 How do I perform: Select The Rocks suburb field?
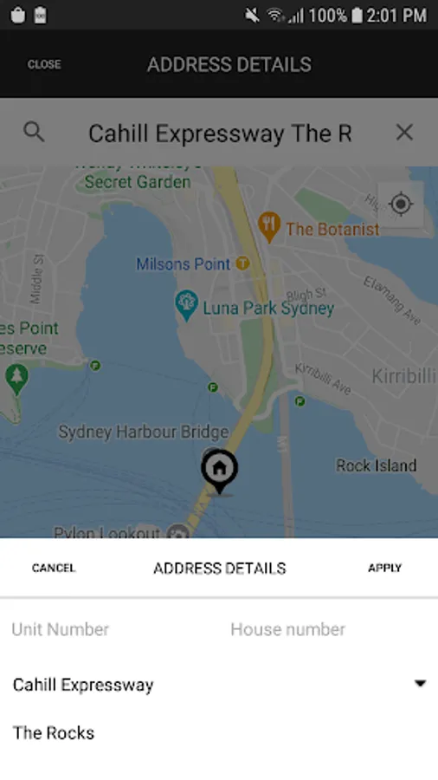pyautogui.click(x=219, y=732)
